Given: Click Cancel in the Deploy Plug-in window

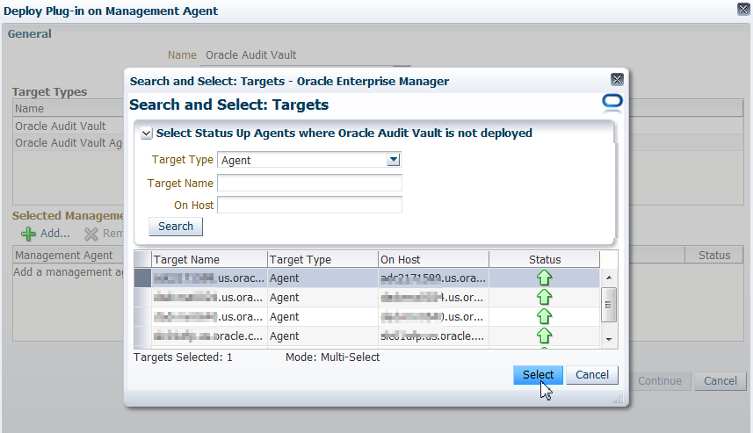Looking at the screenshot, I should (720, 381).
